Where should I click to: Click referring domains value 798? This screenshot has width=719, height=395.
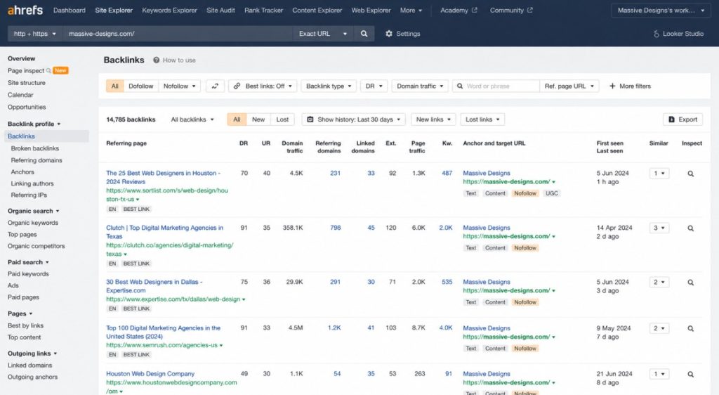(335, 228)
